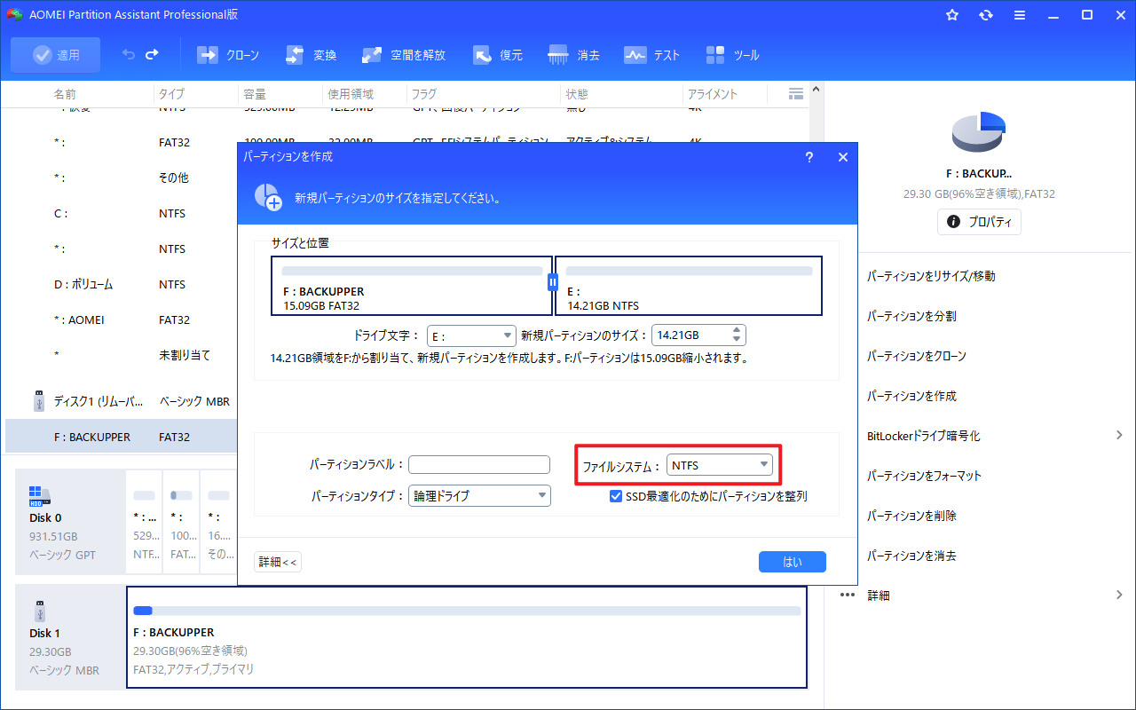
Task: Click the column layout icon in table header
Action: pyautogui.click(x=795, y=94)
